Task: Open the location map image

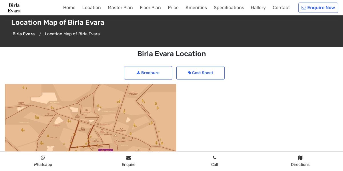Action: pyautogui.click(x=90, y=117)
